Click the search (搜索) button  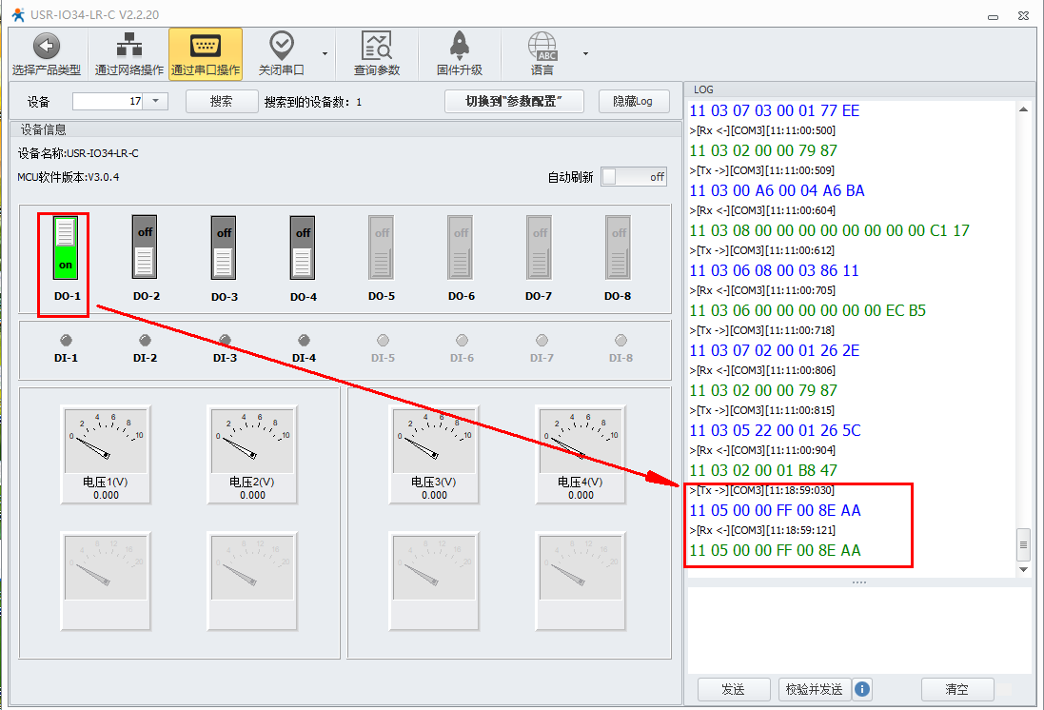click(x=221, y=102)
